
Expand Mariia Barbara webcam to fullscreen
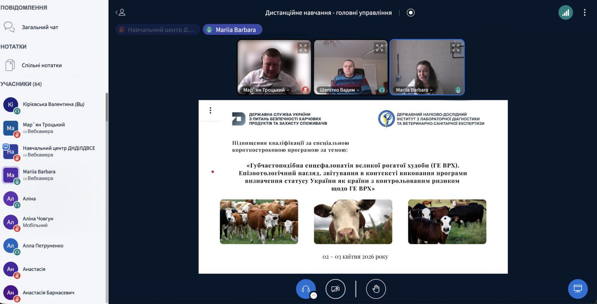click(x=456, y=48)
